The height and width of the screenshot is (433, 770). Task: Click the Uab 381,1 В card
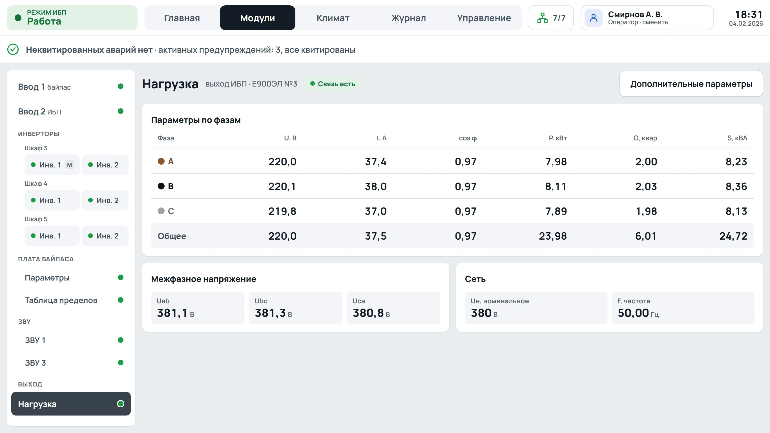click(198, 308)
